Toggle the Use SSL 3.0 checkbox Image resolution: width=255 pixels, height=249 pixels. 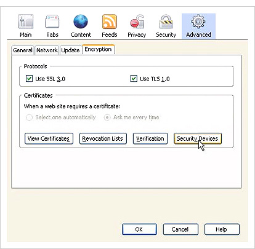(x=29, y=79)
